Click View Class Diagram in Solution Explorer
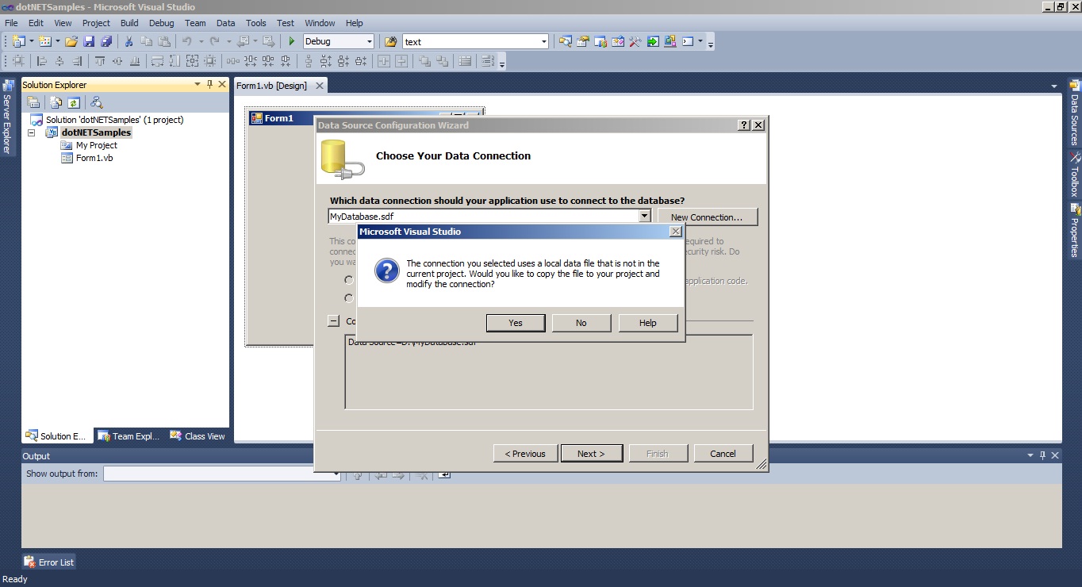The image size is (1082, 587). coord(97,102)
